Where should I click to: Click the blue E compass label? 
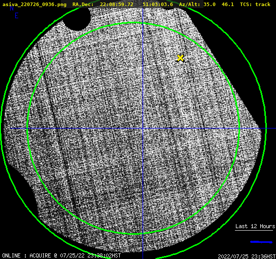[17, 16]
